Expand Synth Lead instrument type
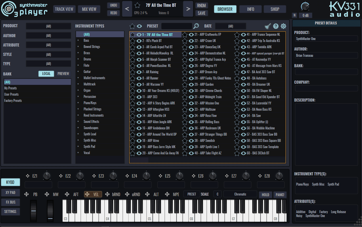This screenshot has height=227, width=362. [78, 134]
